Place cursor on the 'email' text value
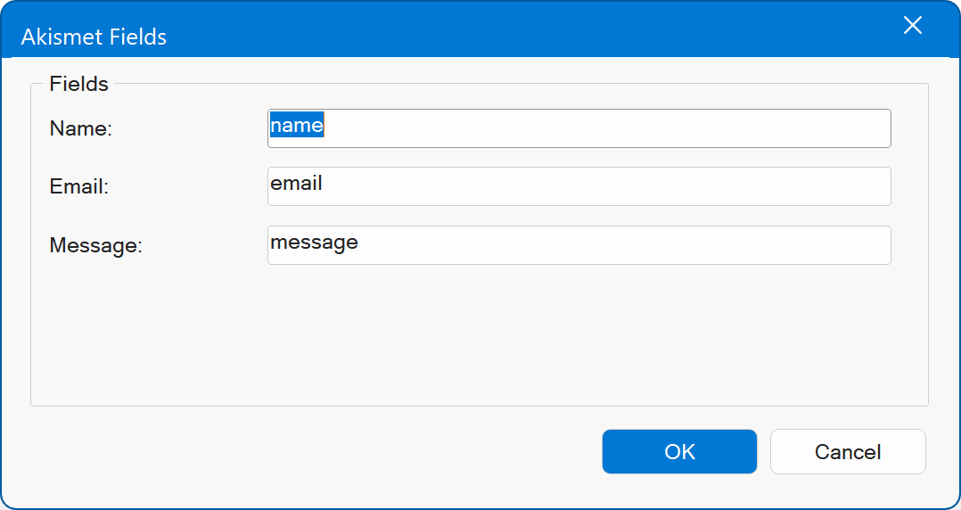This screenshot has width=961, height=510. 297,184
